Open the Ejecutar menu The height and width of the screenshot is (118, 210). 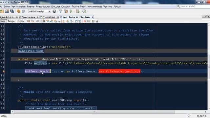tap(56, 7)
